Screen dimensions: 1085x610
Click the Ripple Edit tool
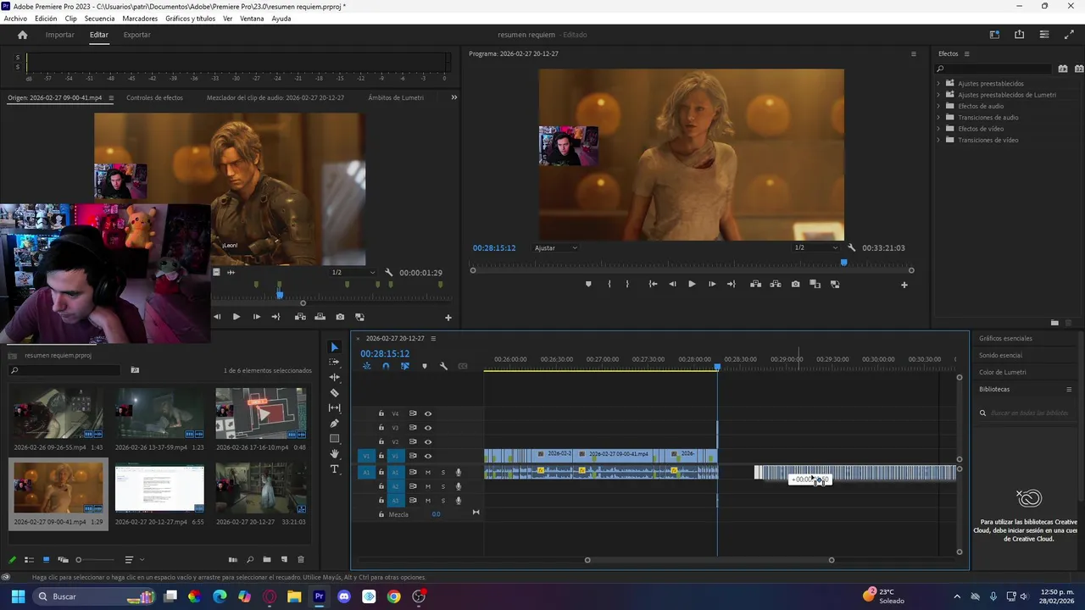pyautogui.click(x=334, y=378)
